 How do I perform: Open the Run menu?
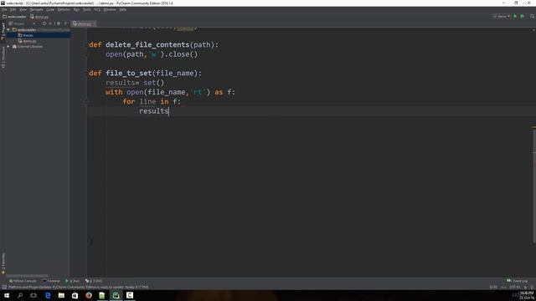[76, 9]
